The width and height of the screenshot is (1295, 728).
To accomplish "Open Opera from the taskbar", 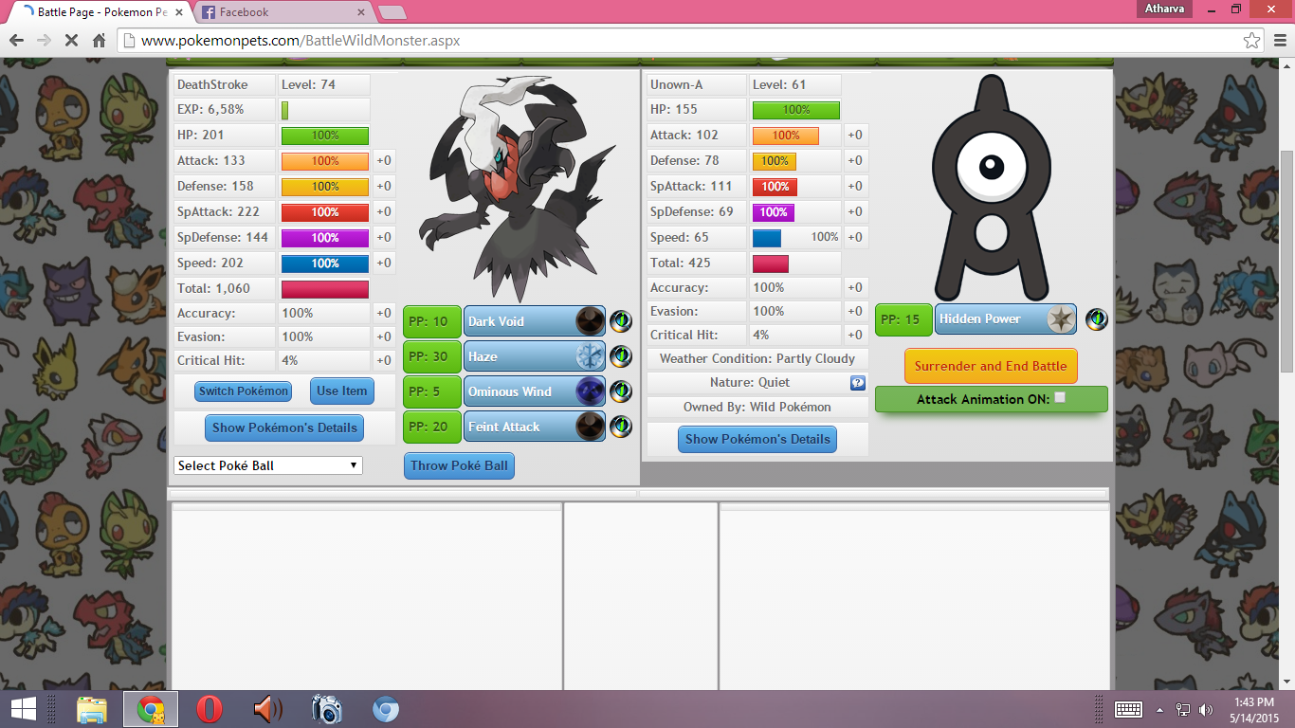I will tap(210, 709).
